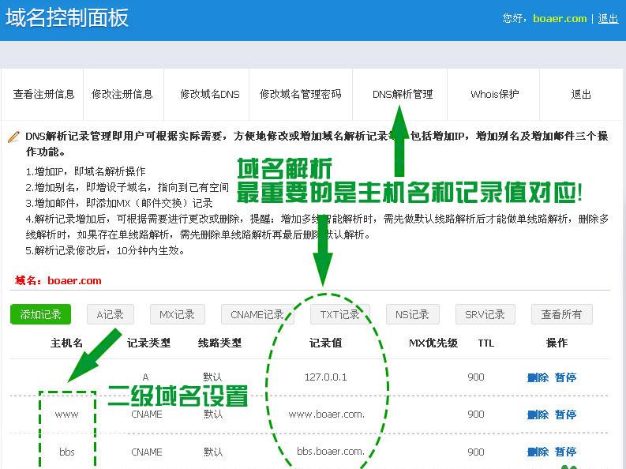Viewport: 626px width, 469px height.
Task: Open the Whois保护 tab
Action: tap(495, 94)
